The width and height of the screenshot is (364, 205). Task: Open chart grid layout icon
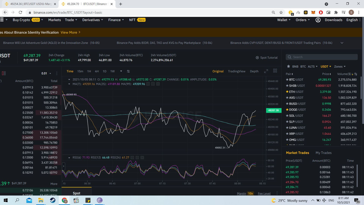coord(275,71)
